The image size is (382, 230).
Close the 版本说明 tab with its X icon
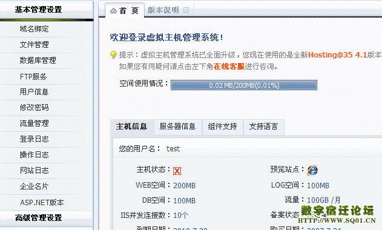click(186, 10)
